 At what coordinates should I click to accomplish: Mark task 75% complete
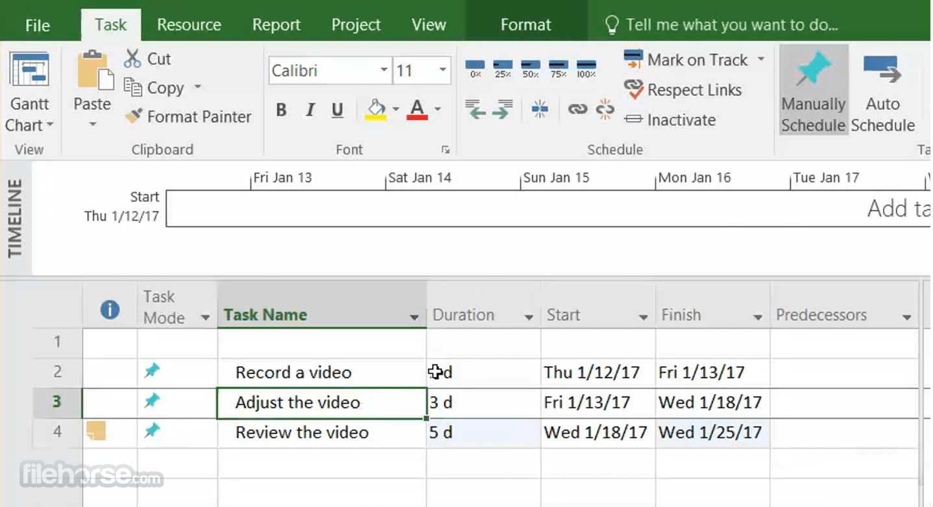point(558,68)
